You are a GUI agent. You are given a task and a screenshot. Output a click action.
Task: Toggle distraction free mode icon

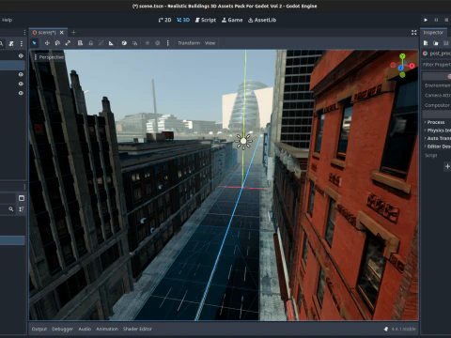[413, 33]
